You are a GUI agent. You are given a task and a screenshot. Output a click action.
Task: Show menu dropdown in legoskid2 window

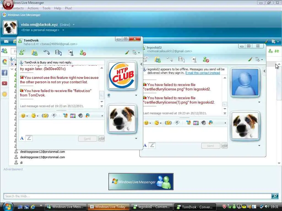coord(259,60)
